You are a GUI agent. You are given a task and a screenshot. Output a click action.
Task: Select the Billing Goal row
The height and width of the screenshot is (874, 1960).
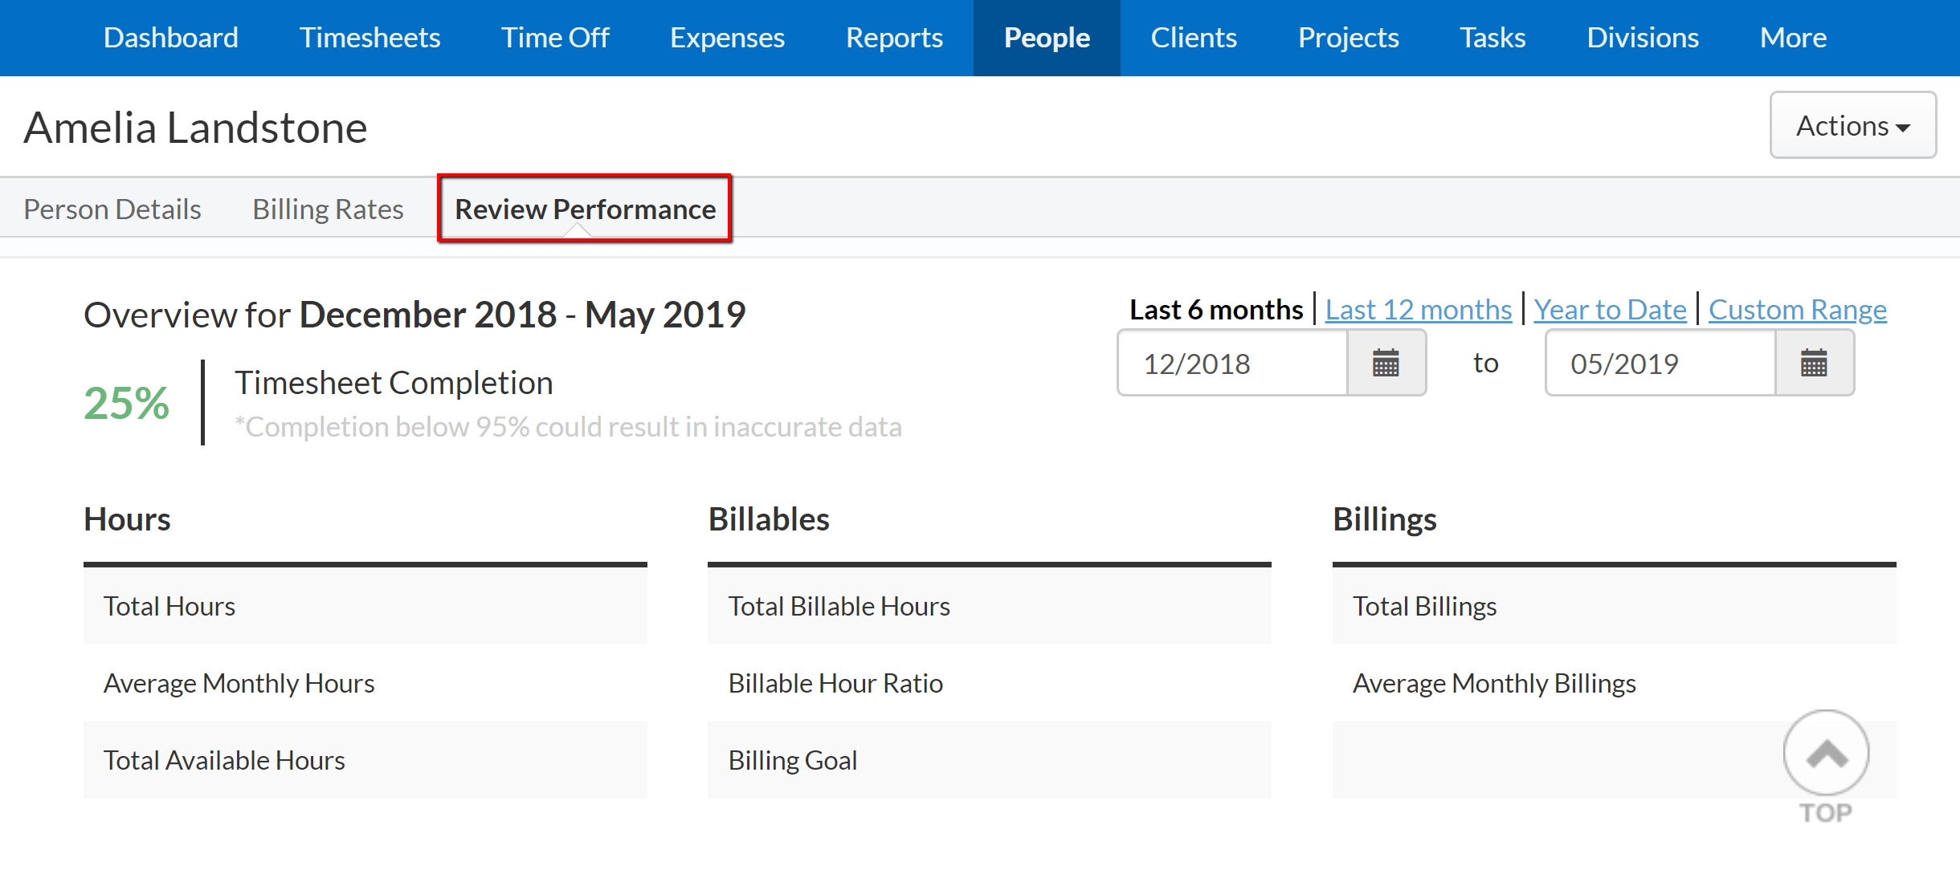990,760
